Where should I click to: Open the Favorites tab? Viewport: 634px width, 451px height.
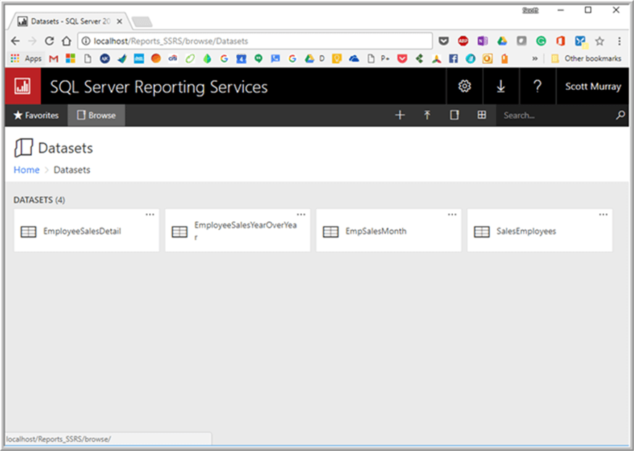coord(36,115)
